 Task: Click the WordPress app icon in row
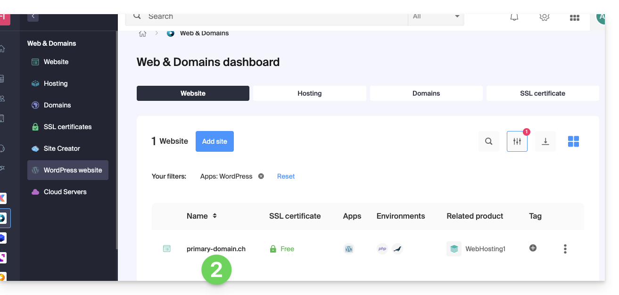tap(349, 249)
